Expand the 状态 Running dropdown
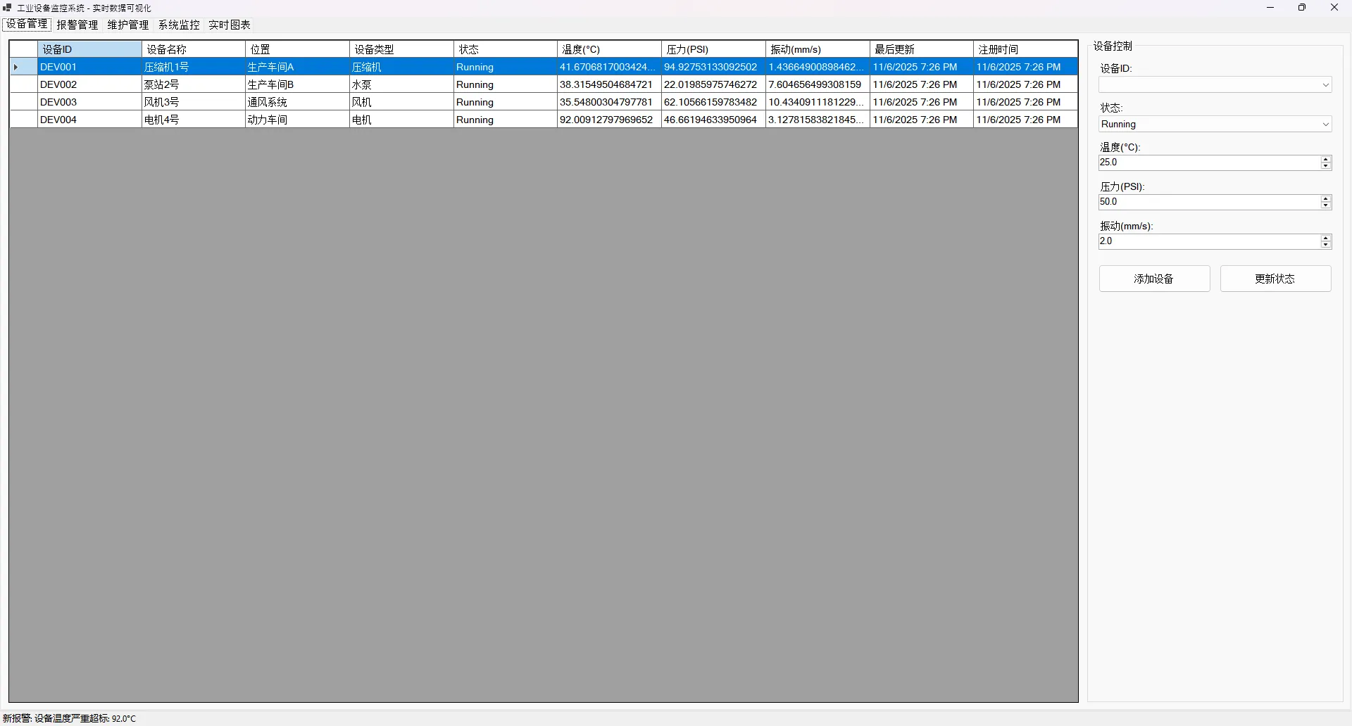 point(1325,125)
